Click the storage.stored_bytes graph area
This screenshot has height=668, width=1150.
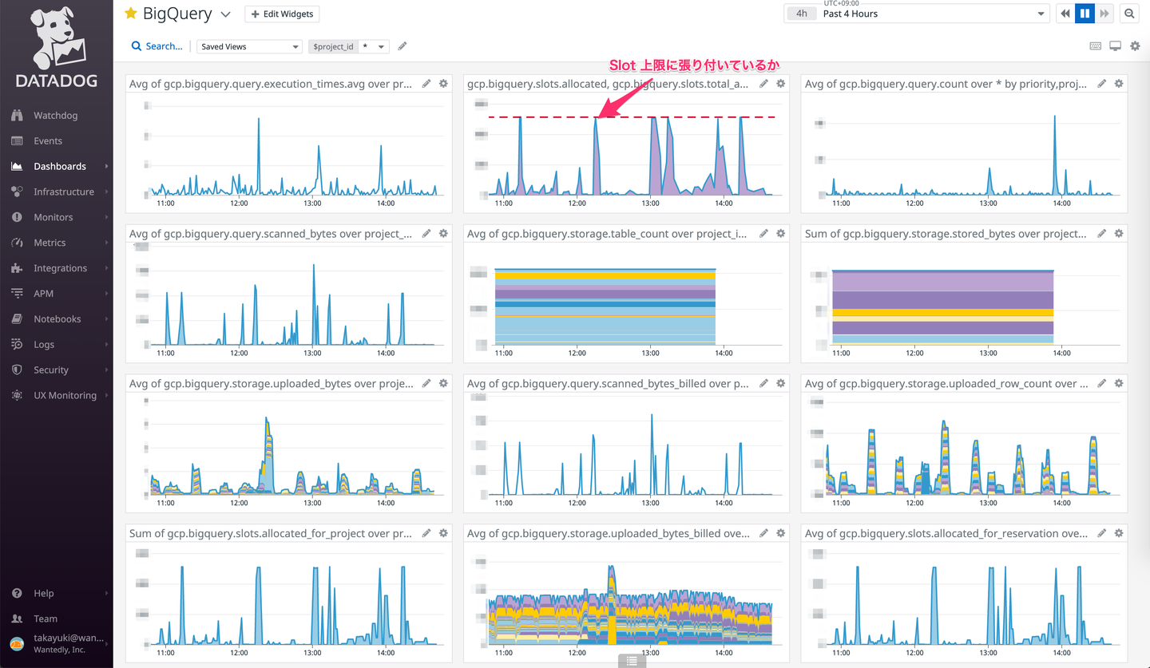point(942,307)
